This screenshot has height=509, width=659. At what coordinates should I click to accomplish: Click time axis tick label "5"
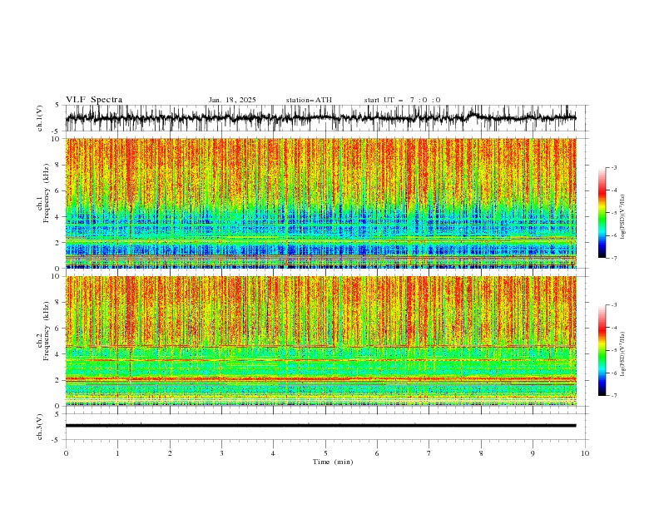pyautogui.click(x=325, y=453)
